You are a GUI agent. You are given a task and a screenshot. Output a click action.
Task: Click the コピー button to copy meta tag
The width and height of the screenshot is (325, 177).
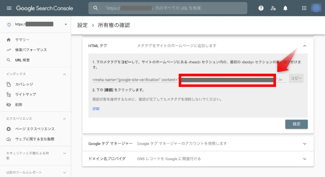(x=296, y=78)
